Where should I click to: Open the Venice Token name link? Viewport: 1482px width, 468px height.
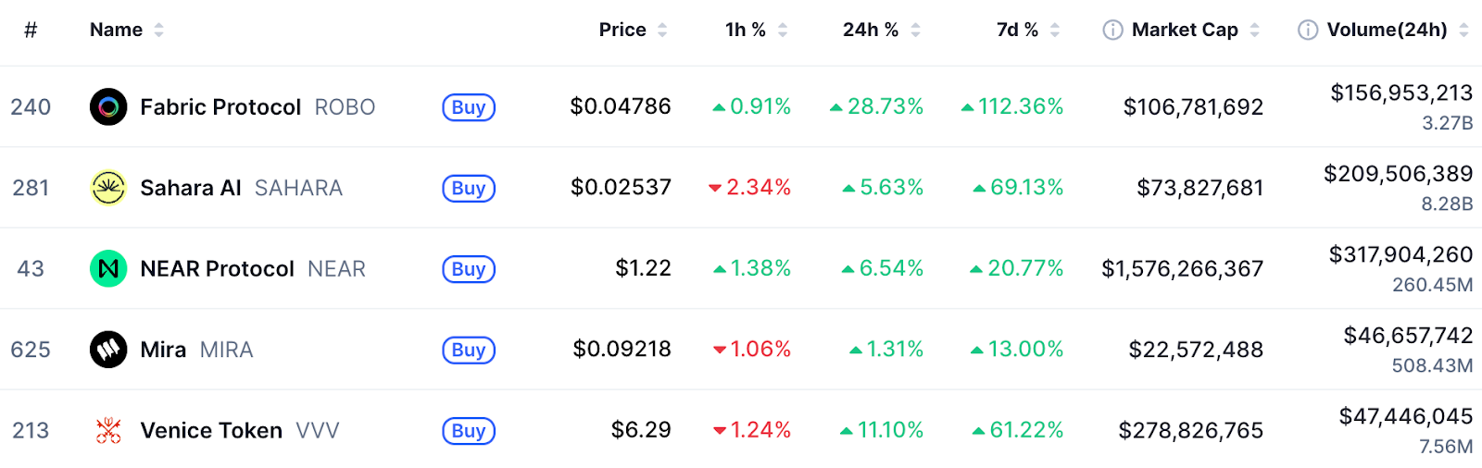[x=211, y=430]
